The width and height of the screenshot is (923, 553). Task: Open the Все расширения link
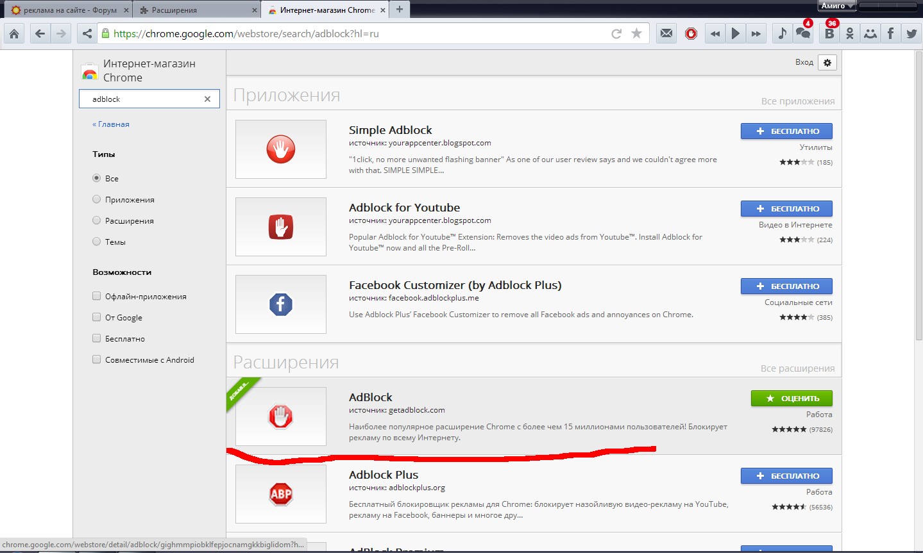click(798, 368)
